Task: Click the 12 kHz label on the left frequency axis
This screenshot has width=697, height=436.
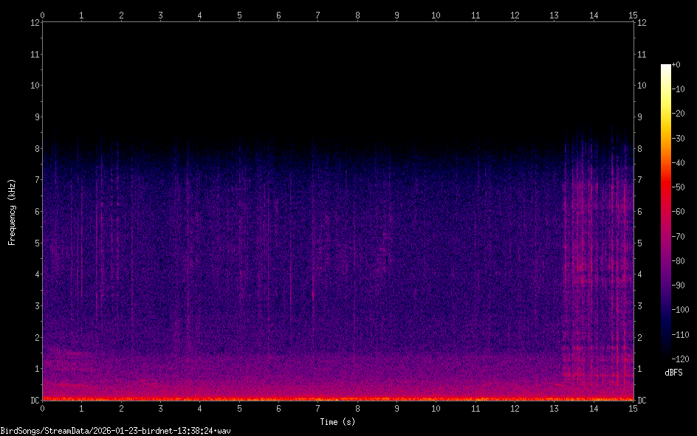Action: tap(34, 22)
